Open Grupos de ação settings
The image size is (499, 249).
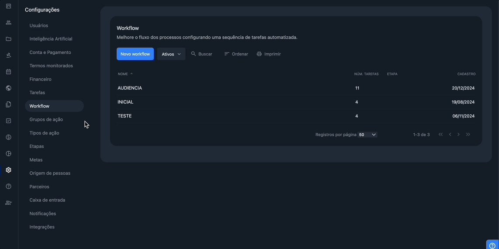pyautogui.click(x=46, y=120)
